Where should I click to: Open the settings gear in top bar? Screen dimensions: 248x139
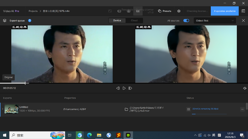tap(179, 11)
